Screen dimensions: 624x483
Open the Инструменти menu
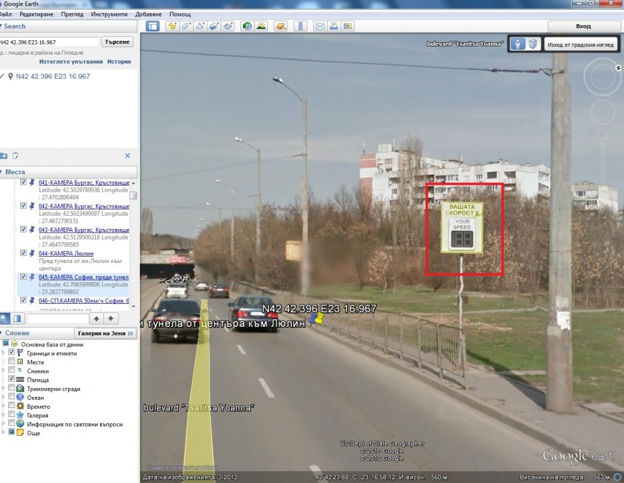tap(109, 14)
